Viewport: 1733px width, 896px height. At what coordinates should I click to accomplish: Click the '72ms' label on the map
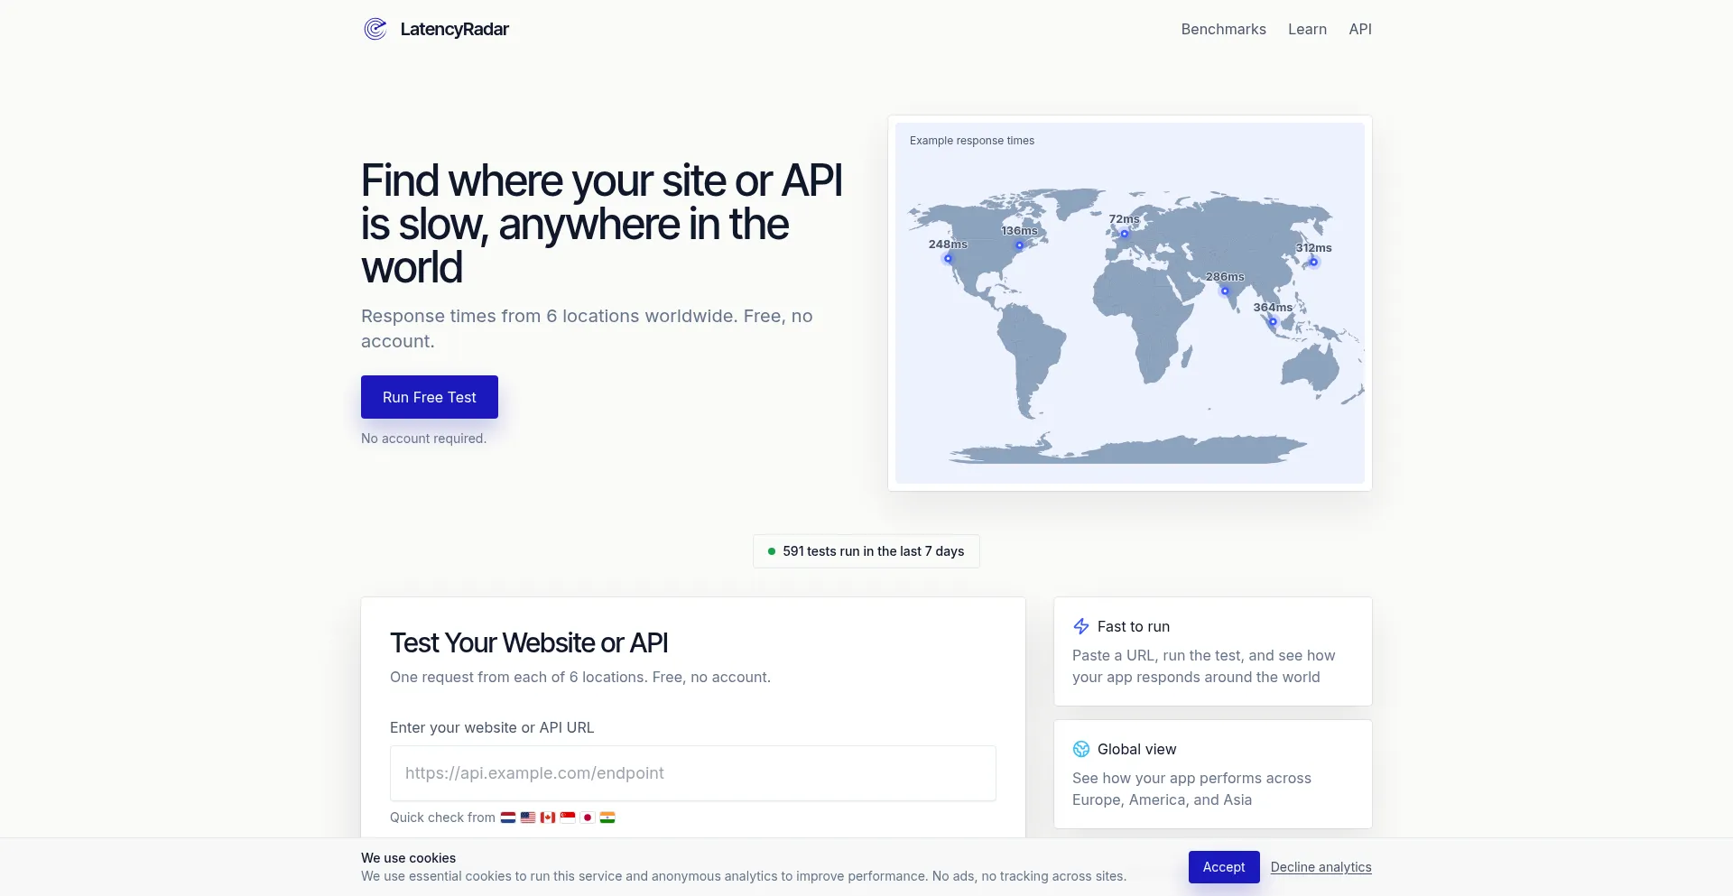click(1125, 219)
